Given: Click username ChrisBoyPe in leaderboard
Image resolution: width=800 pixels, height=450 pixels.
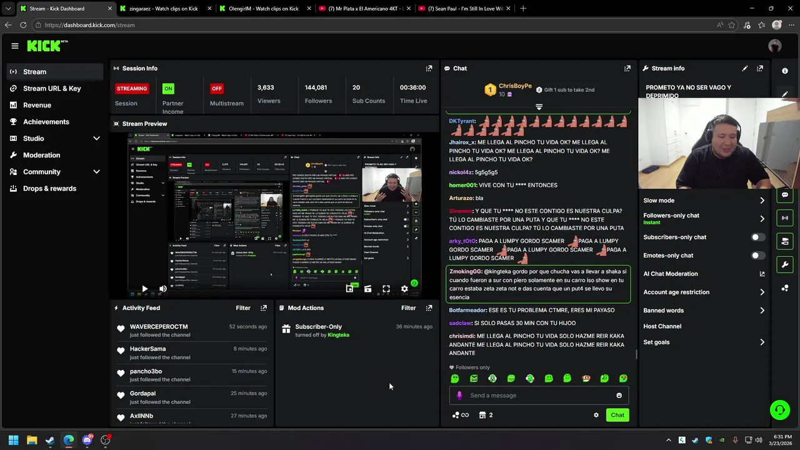Looking at the screenshot, I should (515, 86).
